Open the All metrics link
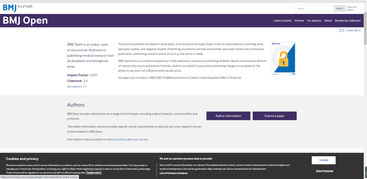 [x=77, y=87]
